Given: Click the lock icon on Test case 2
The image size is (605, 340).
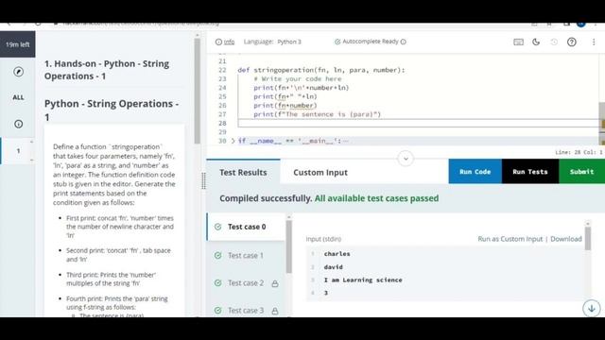Looking at the screenshot, I should [275, 283].
